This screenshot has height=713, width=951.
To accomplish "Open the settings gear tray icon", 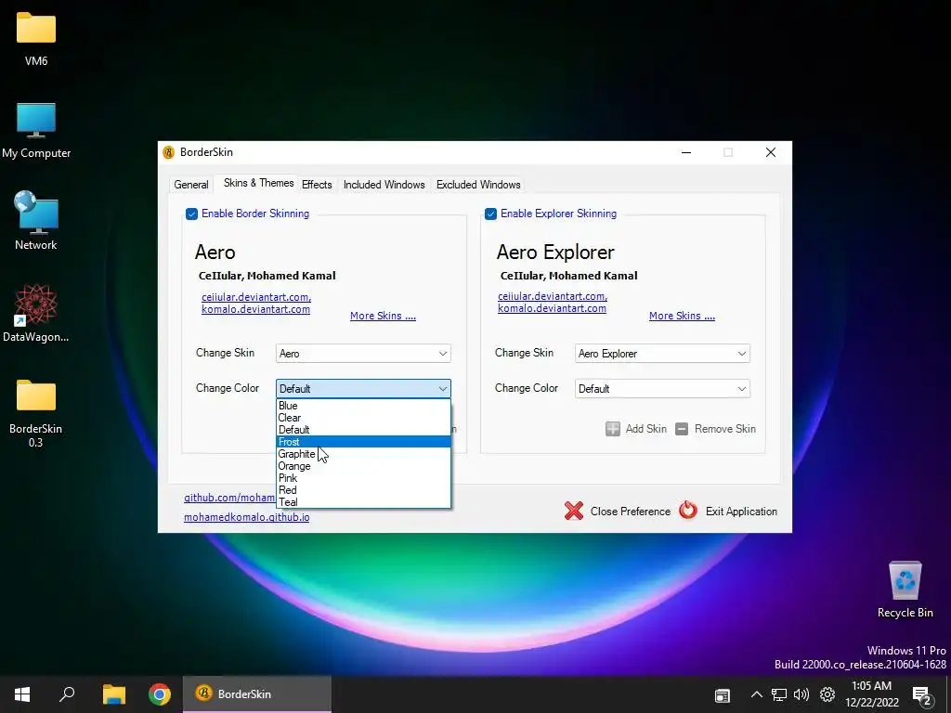I will click(x=827, y=694).
